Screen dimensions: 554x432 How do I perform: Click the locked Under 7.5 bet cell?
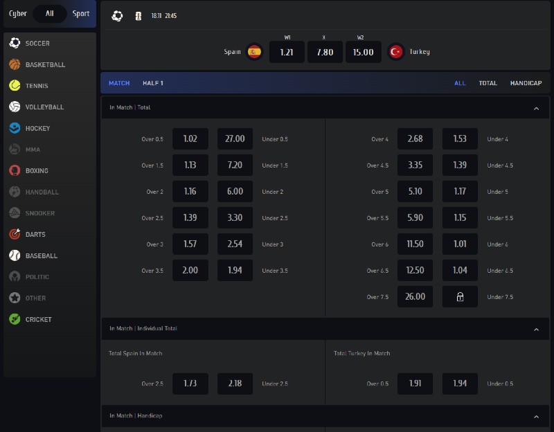460,296
